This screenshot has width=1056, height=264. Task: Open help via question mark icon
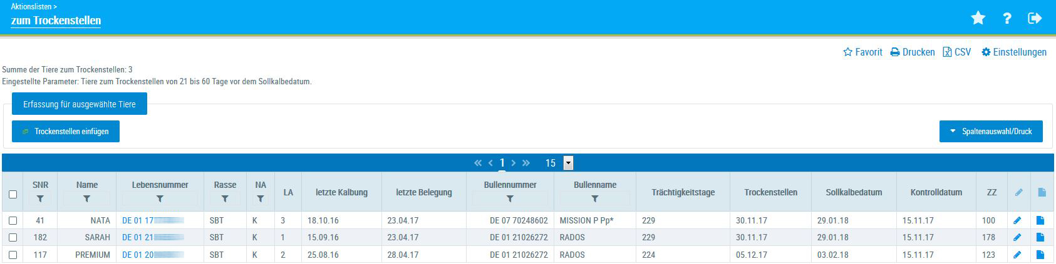tap(1007, 19)
